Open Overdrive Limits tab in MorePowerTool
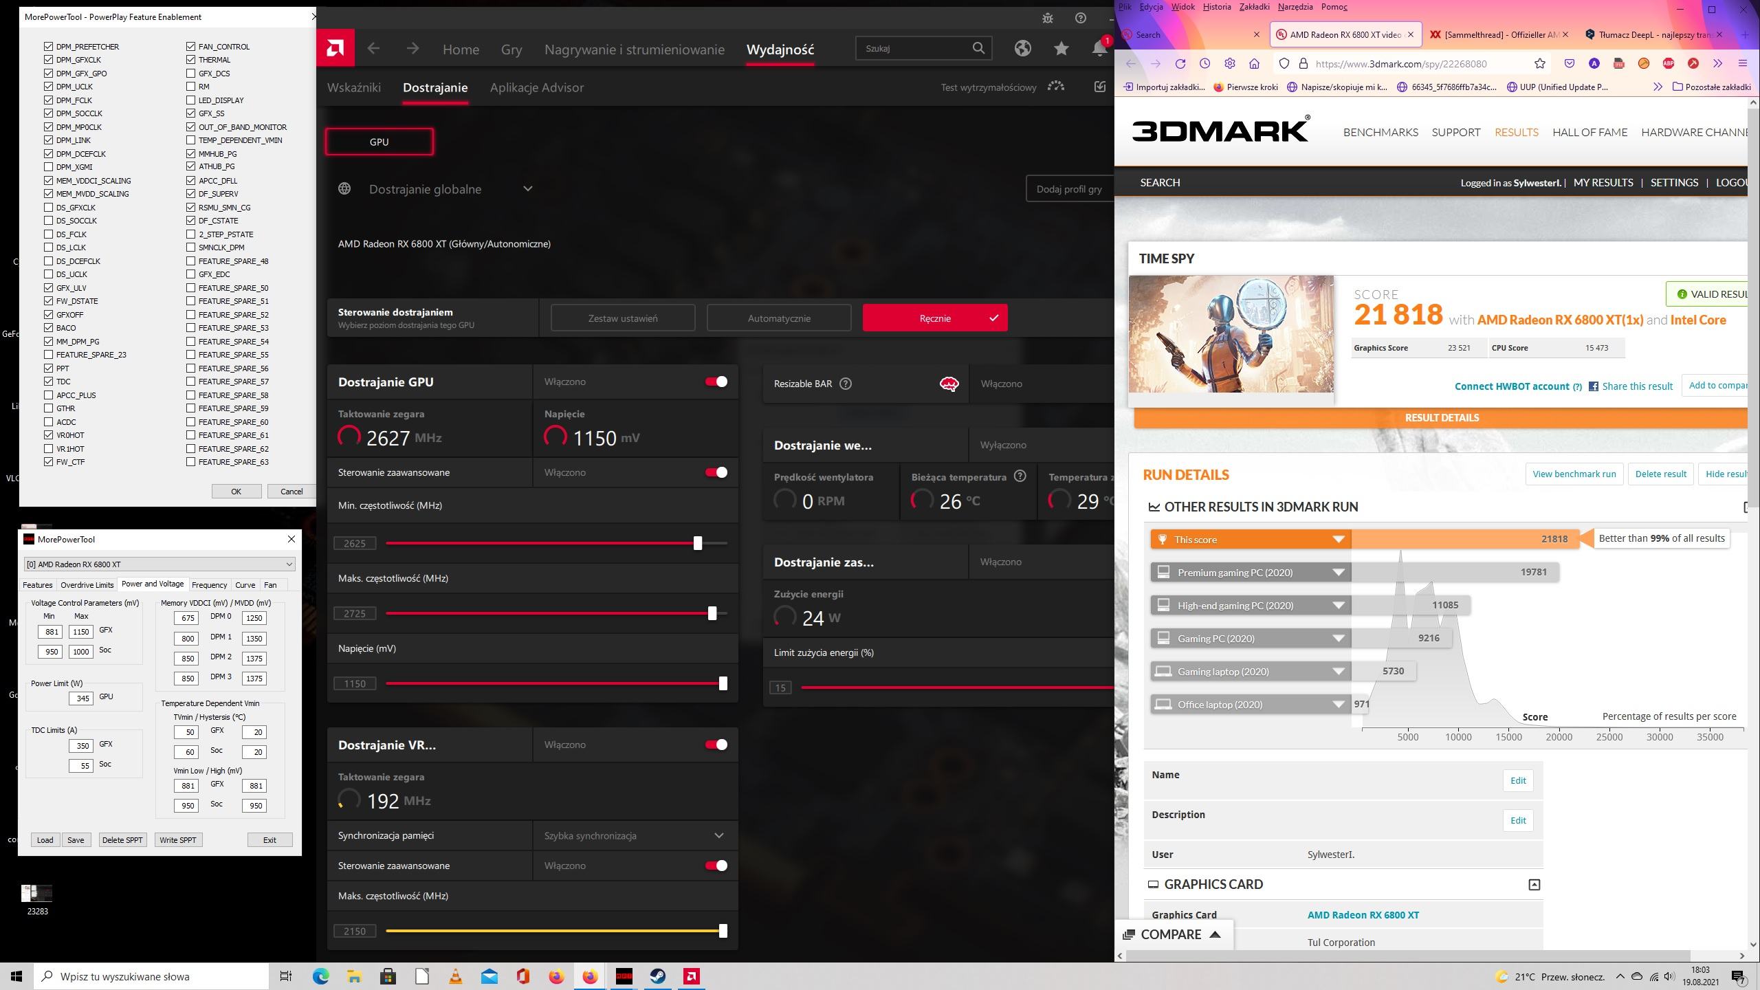 point(87,585)
